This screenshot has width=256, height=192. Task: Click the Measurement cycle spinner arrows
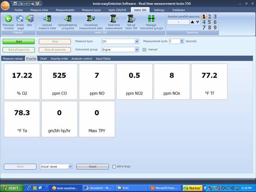181,41
